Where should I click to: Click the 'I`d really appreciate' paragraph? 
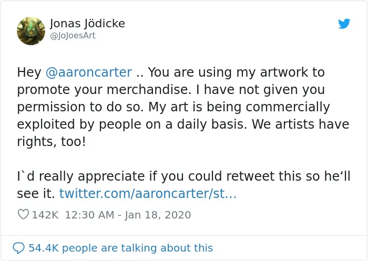[183, 185]
